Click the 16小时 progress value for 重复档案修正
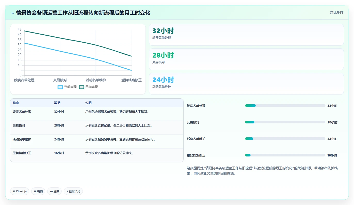This screenshot has height=205, width=354. pos(332,155)
